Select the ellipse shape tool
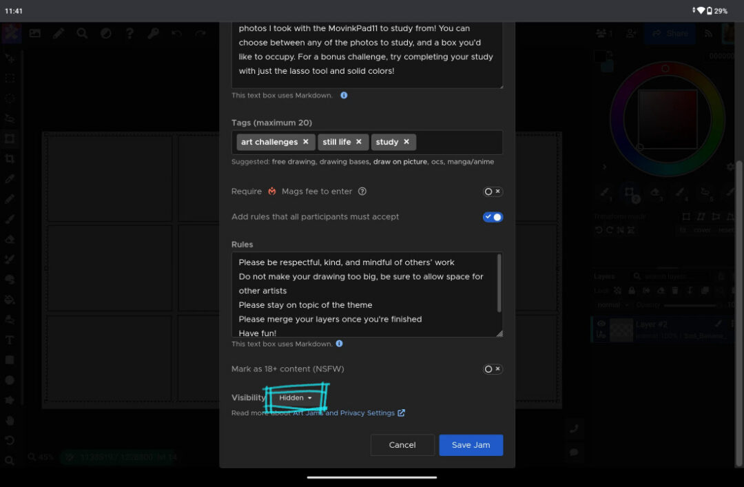 (10, 380)
